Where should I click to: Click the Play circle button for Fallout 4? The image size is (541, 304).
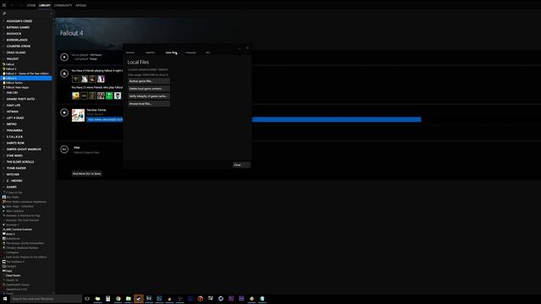tap(64, 57)
